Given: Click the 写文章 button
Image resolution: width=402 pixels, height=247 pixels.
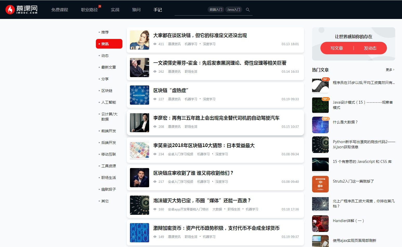Looking at the screenshot, I should point(336,48).
